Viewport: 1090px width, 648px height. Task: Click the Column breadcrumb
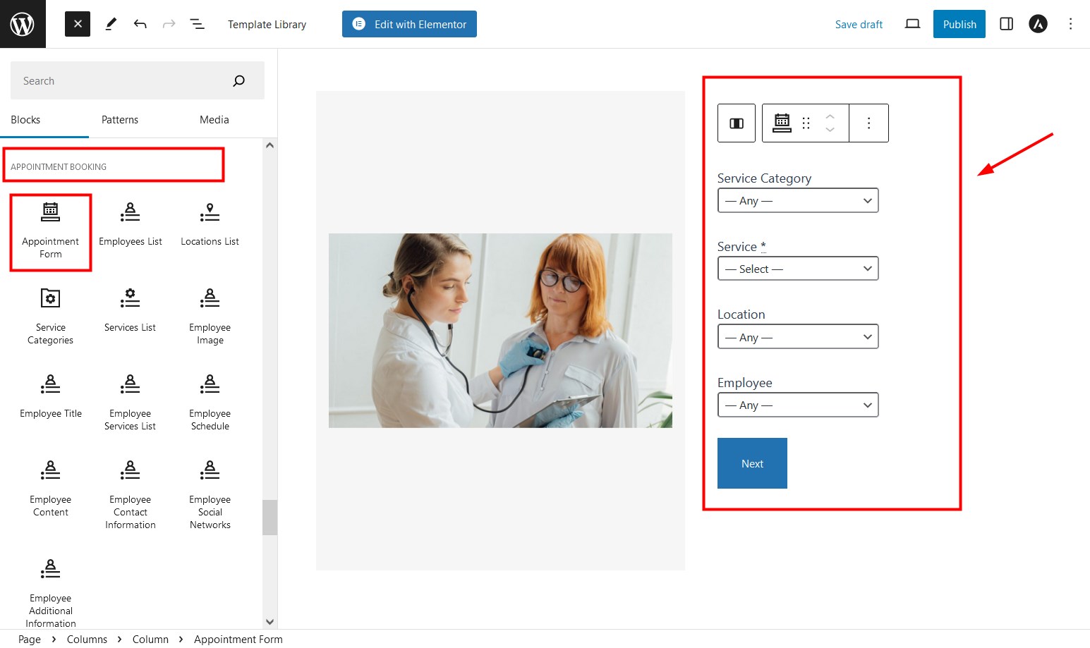(x=150, y=639)
